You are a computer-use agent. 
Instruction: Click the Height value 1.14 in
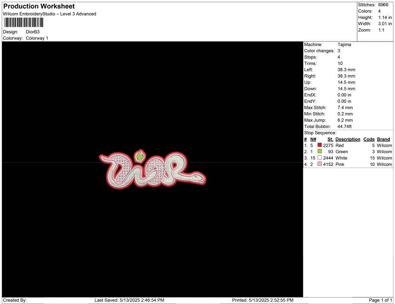(x=385, y=18)
